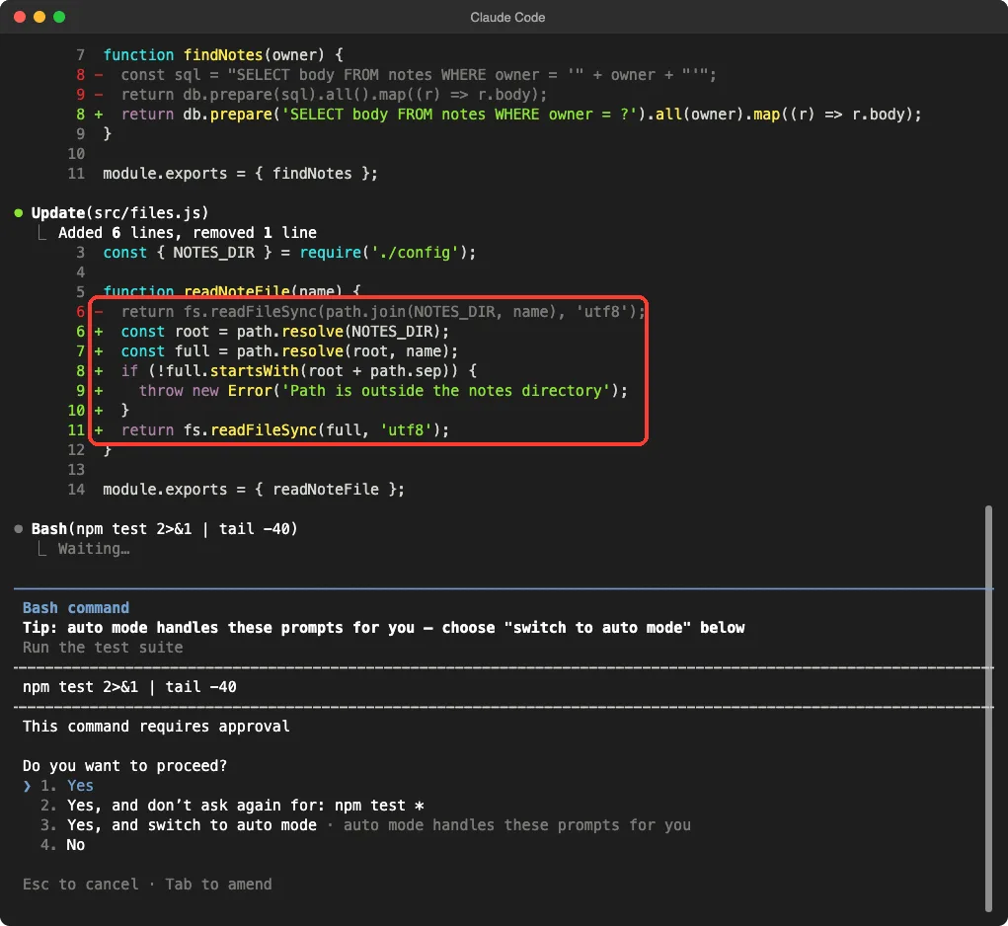Image resolution: width=1008 pixels, height=926 pixels.
Task: Click added line "return fs.readFileSync(full, 'utf8');"
Action: click(x=284, y=429)
